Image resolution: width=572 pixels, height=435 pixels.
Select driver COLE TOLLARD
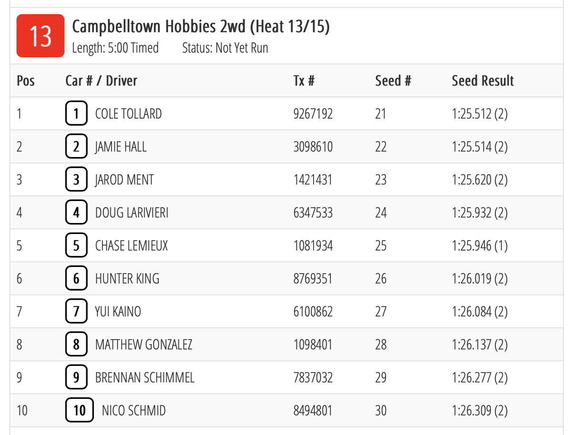[x=129, y=114]
